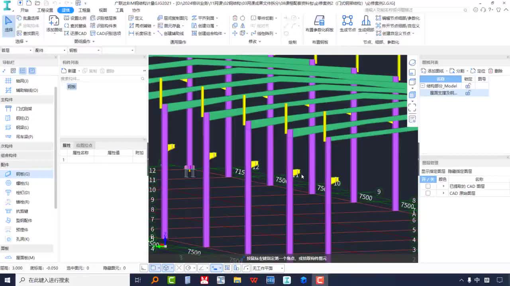Tick the 已提取的 CAD 图层 checkbox
Viewport: 510px width, 286px height.
click(x=428, y=186)
